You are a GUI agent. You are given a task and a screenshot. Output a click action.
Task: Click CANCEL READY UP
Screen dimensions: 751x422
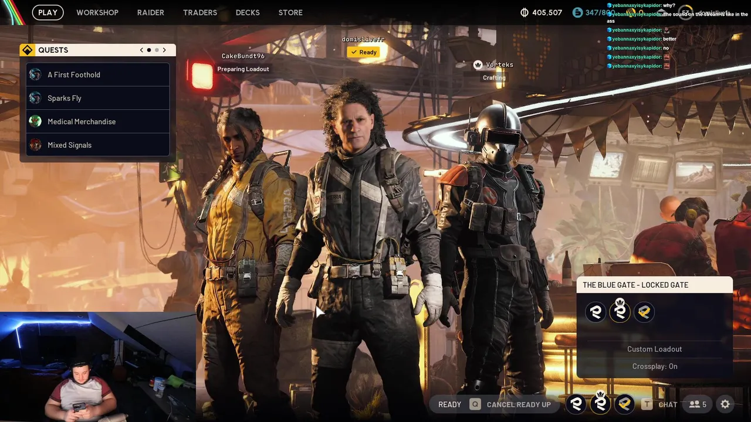click(519, 404)
